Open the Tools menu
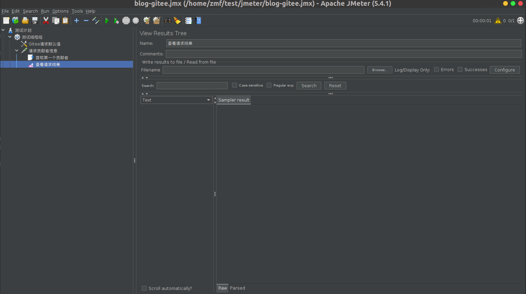The height and width of the screenshot is (294, 526). point(77,11)
